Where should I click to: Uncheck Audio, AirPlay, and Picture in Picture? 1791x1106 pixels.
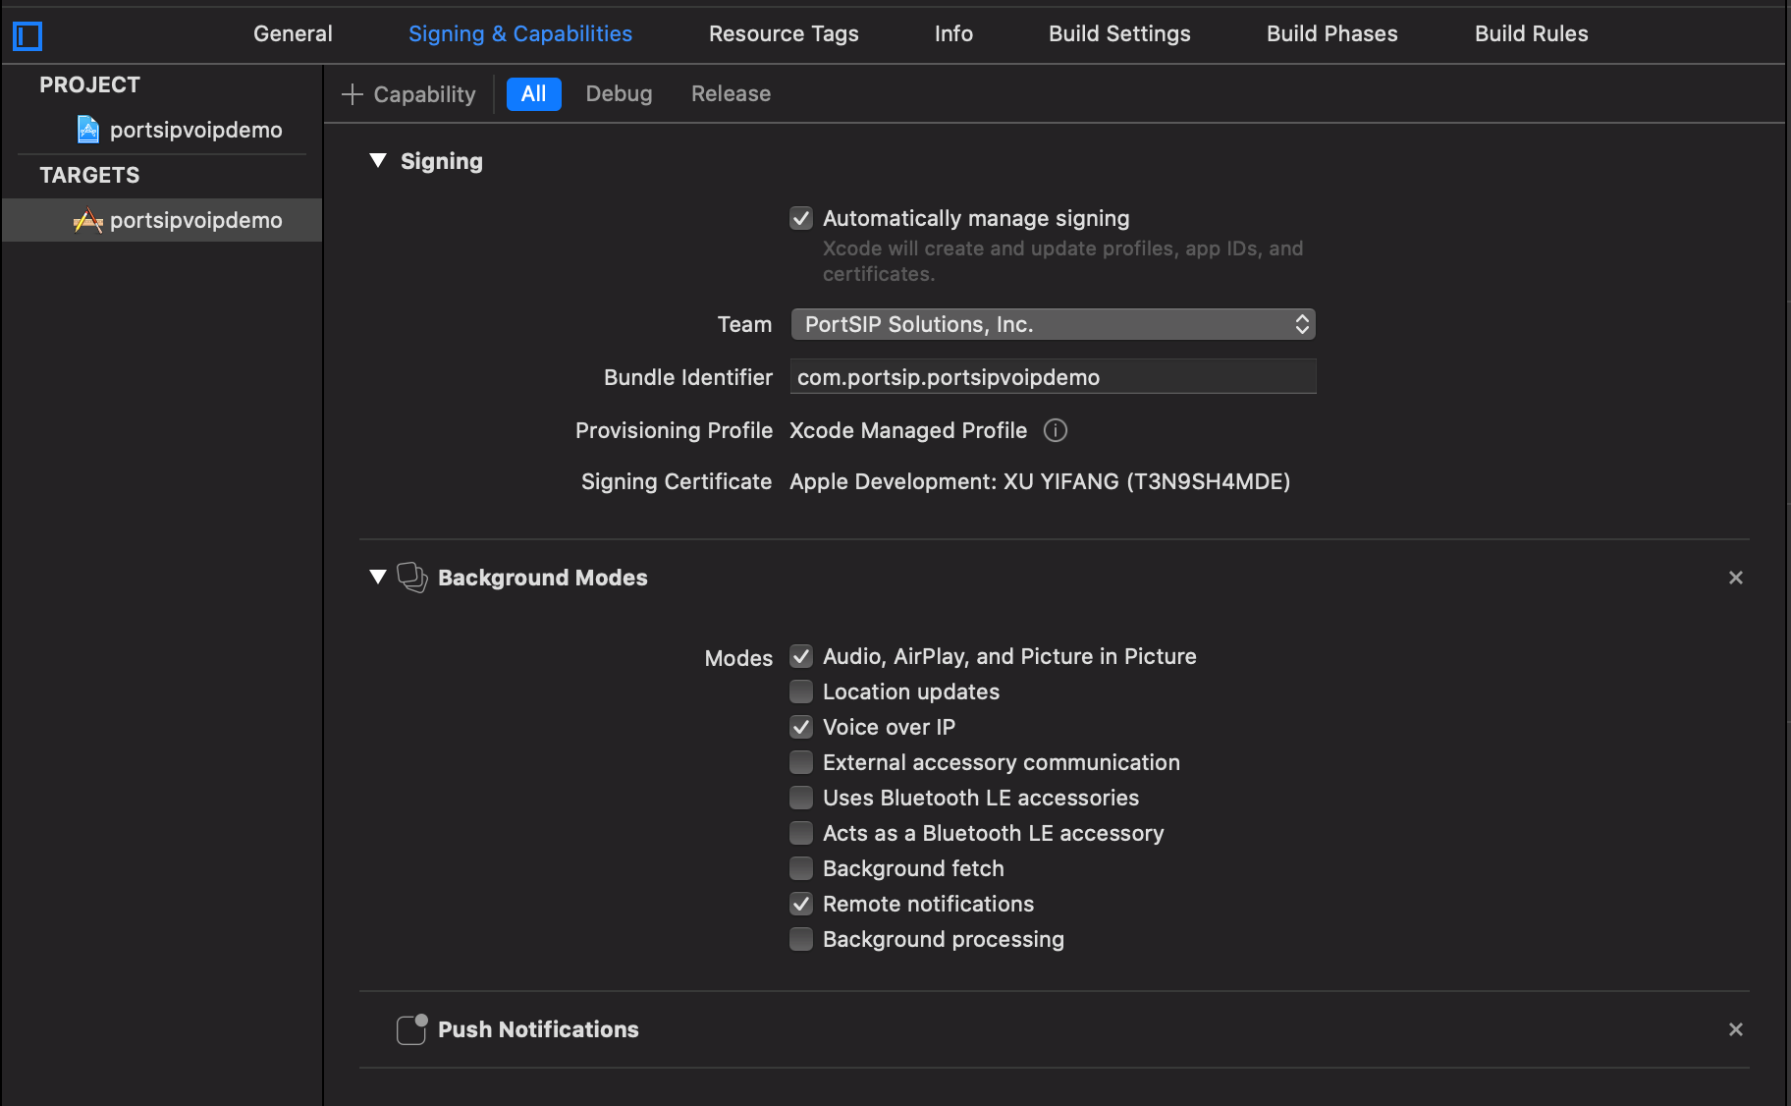[x=801, y=656]
